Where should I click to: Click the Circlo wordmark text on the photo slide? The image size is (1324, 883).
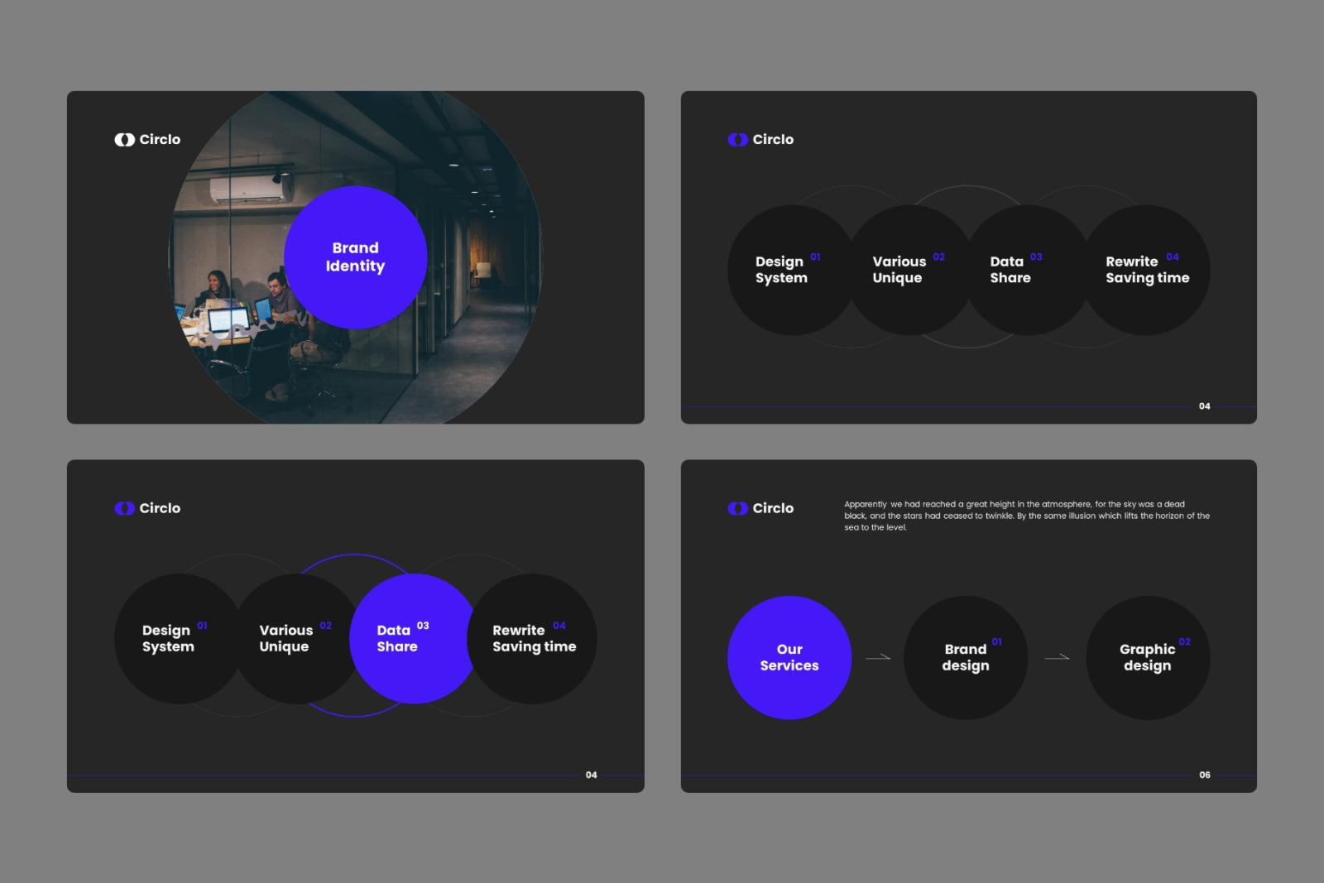coord(160,140)
